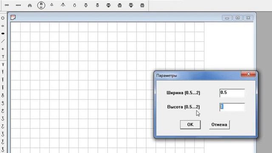This screenshot has height=153, width=272.
Task: Minimize the chart document window
Action: tap(227, 18)
